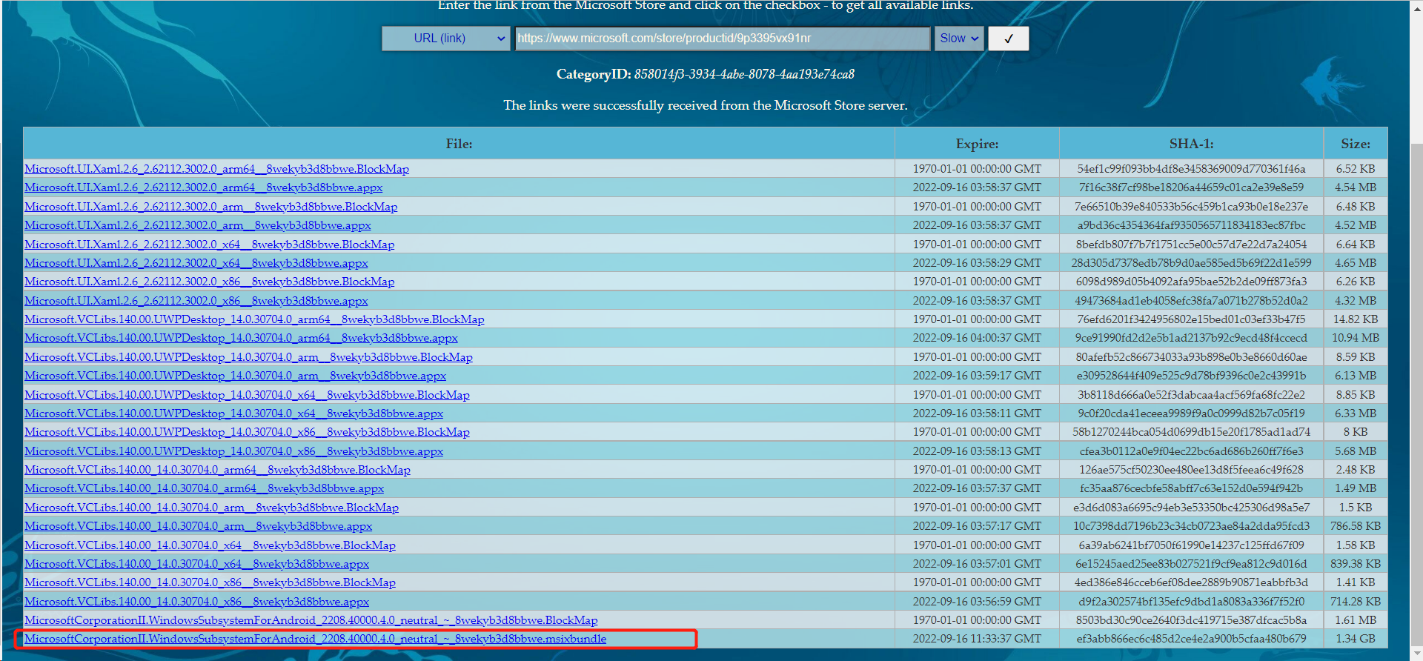
Task: Download VCLibs UWPDesktop x86 BlockMap link
Action: 247,432
